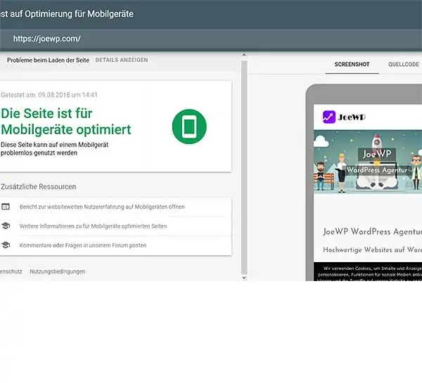422x383 pixels.
Task: Click the tested URL https://joewp.com/ field
Action: pyautogui.click(x=47, y=39)
